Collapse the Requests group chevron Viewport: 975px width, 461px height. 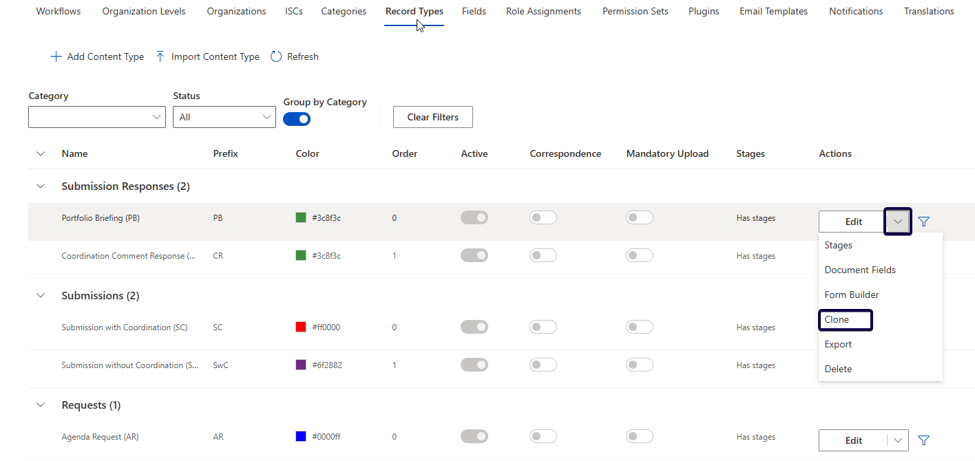tap(41, 405)
